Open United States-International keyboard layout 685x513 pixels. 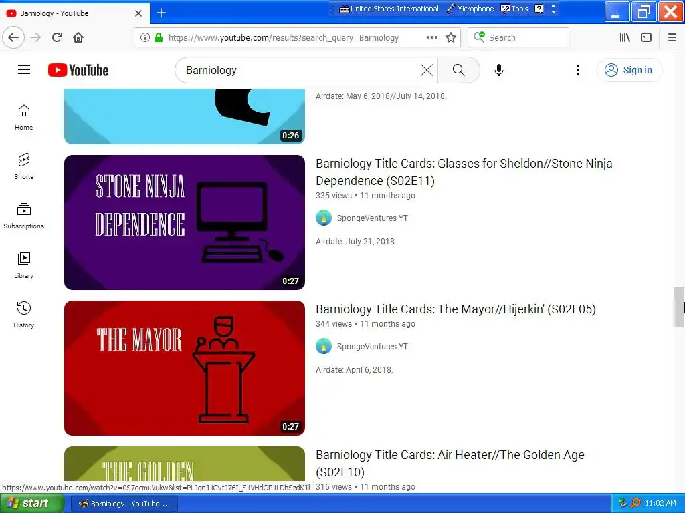389,9
